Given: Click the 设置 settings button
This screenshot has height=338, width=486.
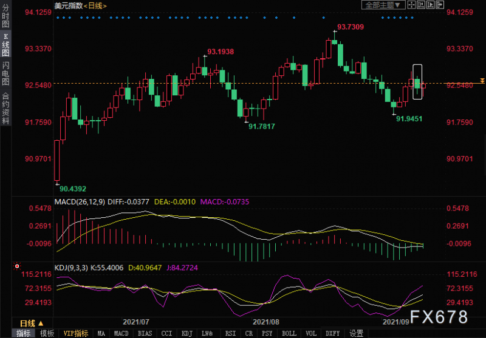Looking at the screenshot, I should [357, 333].
